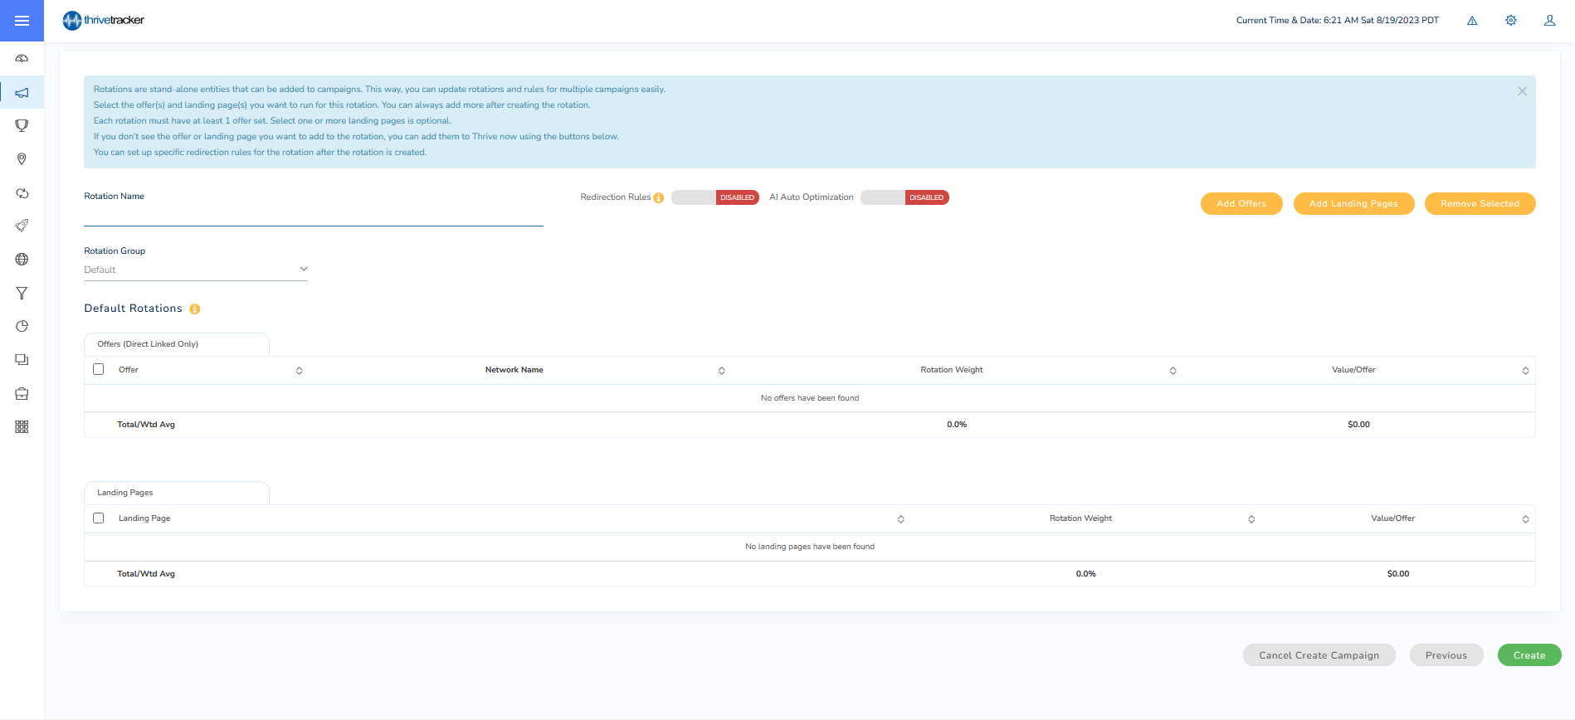Open the funnel filter icon in sidebar
The height and width of the screenshot is (720, 1575).
[22, 293]
